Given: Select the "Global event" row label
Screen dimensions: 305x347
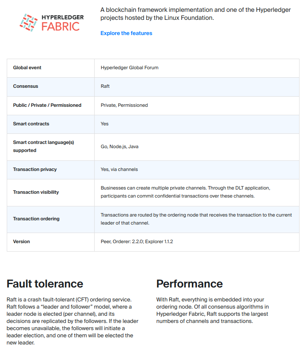Looking at the screenshot, I should [x=27, y=68].
